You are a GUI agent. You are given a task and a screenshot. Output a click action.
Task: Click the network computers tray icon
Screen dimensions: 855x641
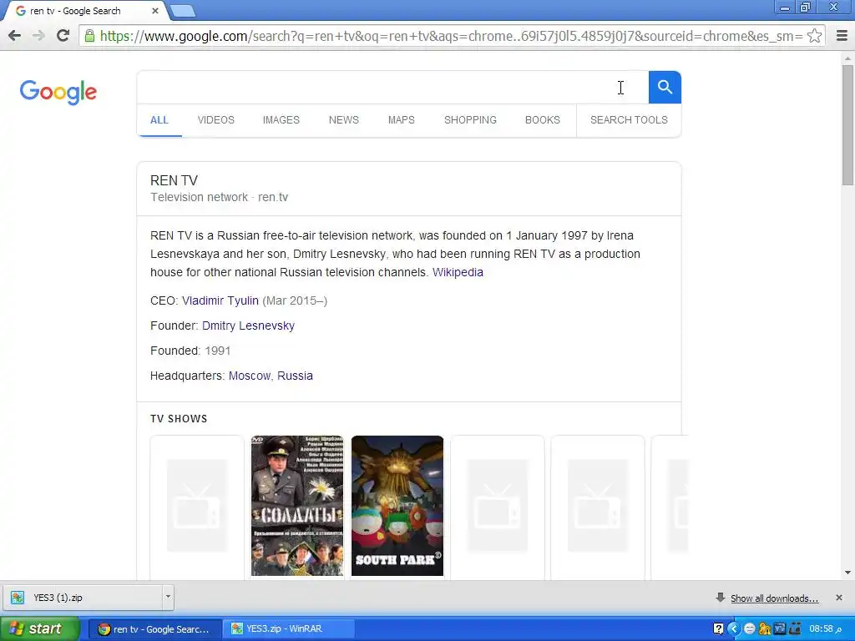[x=795, y=629]
